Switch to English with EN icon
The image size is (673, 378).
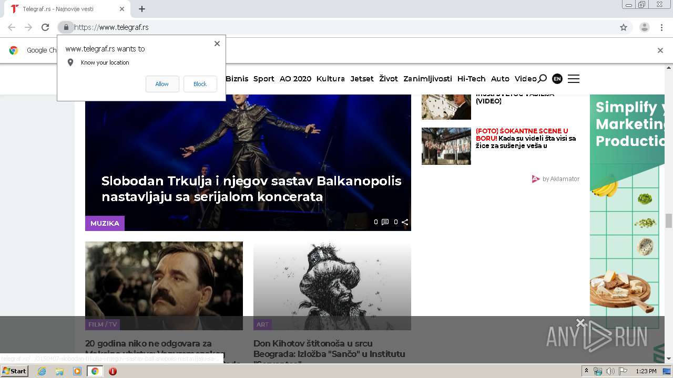[x=557, y=79]
